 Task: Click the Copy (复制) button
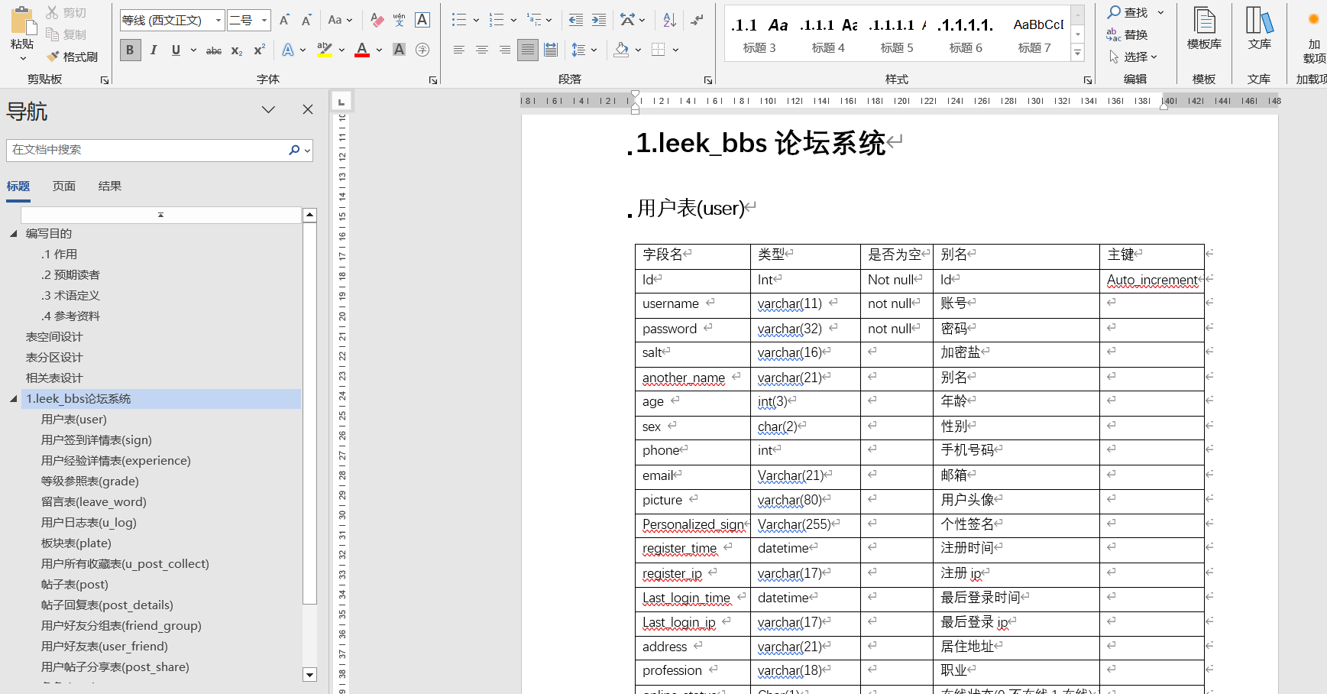coord(66,34)
